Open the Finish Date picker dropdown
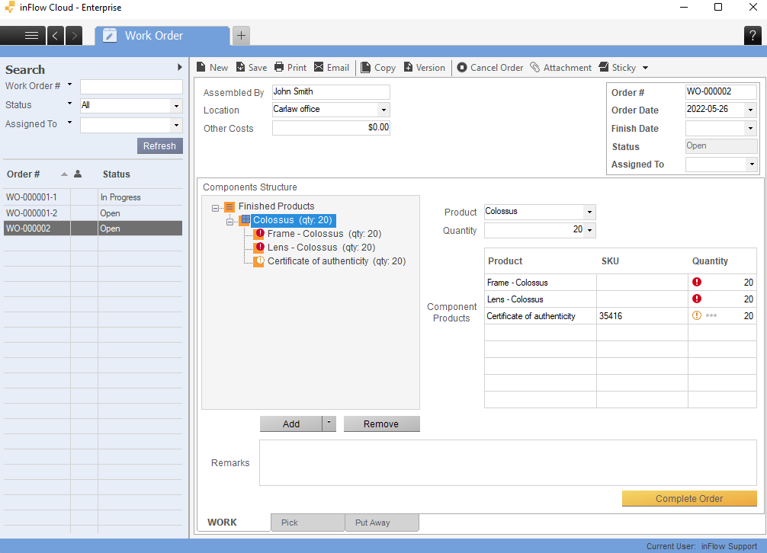The image size is (767, 553). tap(750, 129)
